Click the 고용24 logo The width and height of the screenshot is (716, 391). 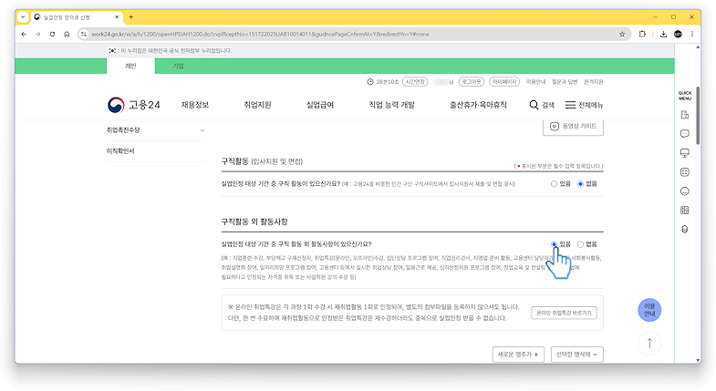[134, 105]
